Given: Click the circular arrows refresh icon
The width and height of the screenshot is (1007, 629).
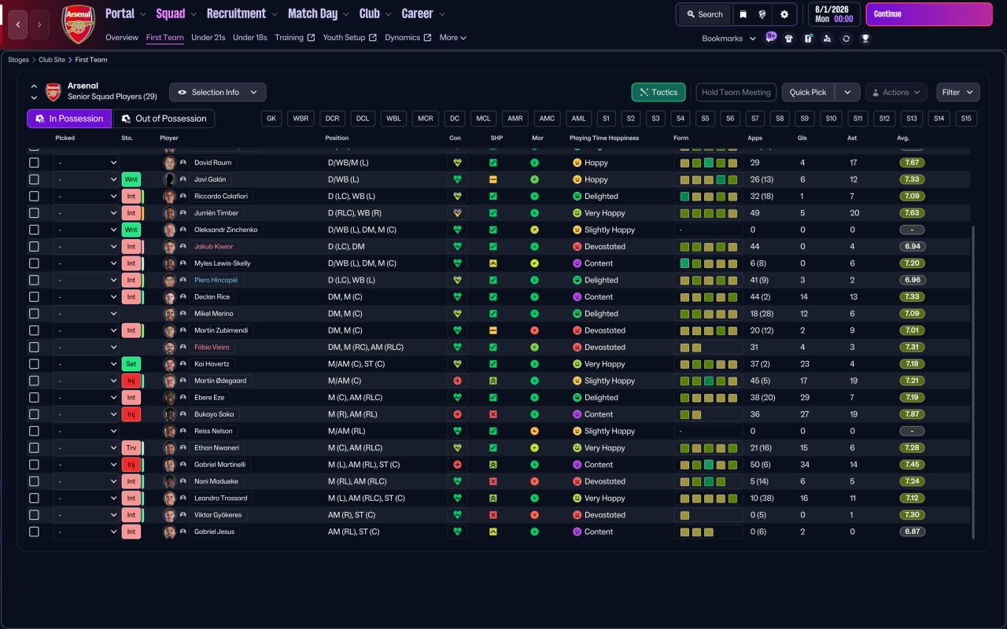Looking at the screenshot, I should point(846,39).
